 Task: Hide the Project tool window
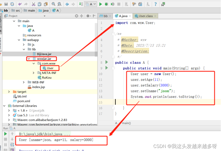[95, 16]
